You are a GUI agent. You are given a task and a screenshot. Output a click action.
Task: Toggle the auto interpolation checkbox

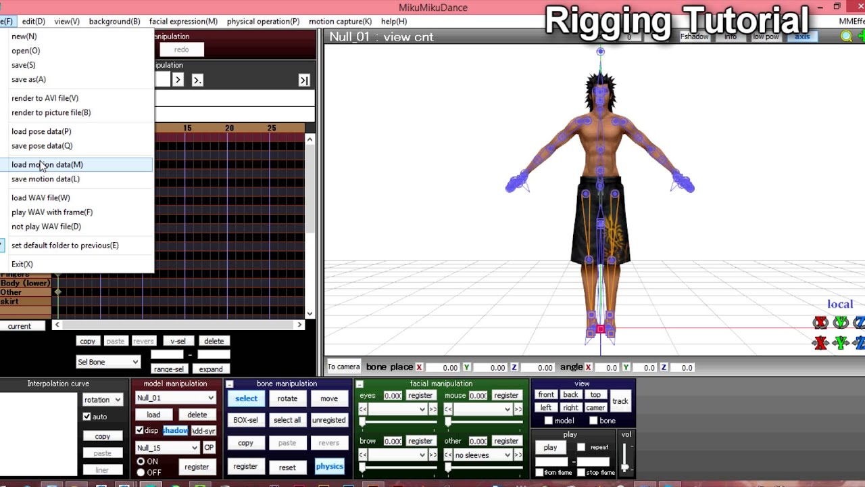[x=86, y=417]
